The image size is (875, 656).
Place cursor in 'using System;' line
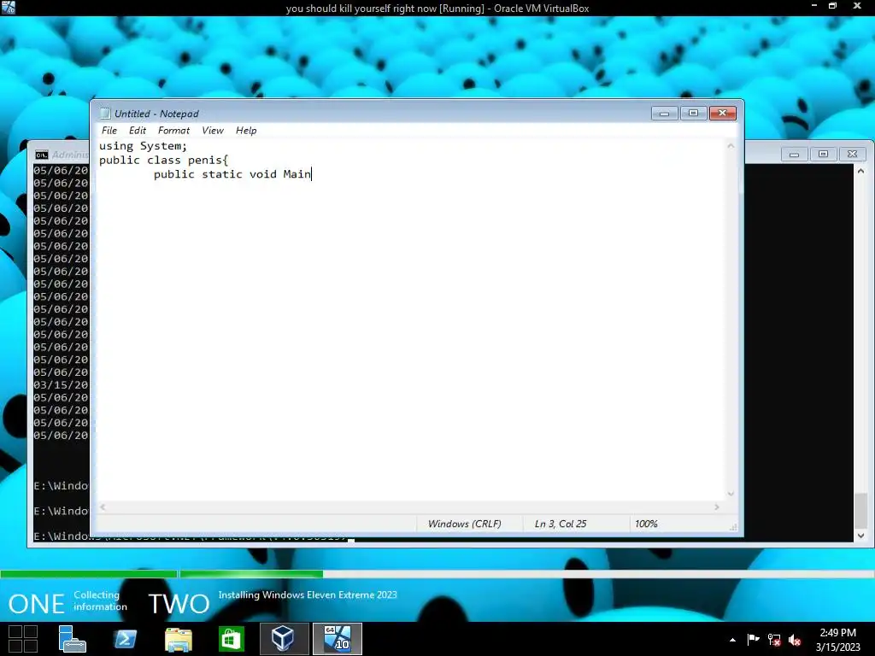[143, 145]
